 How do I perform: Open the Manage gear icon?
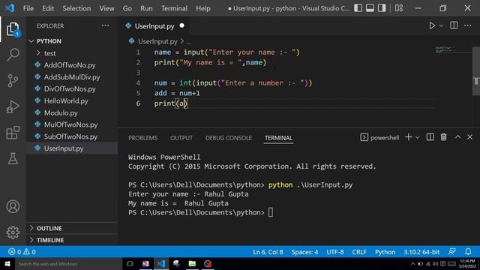(x=13, y=232)
